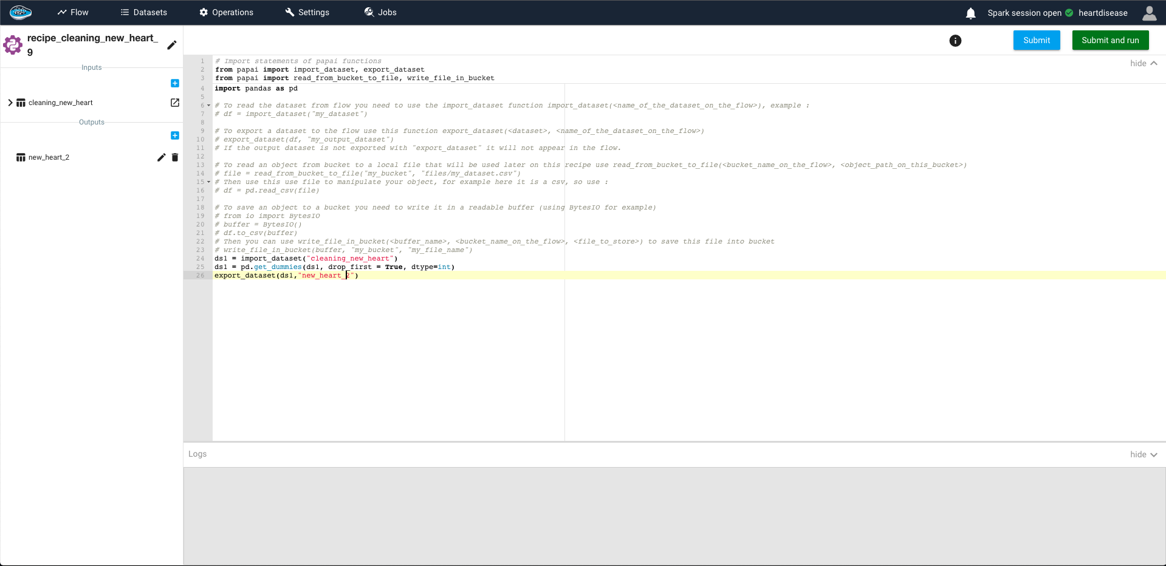Click the app logo in top bar
Viewport: 1166px width, 566px height.
click(x=21, y=12)
